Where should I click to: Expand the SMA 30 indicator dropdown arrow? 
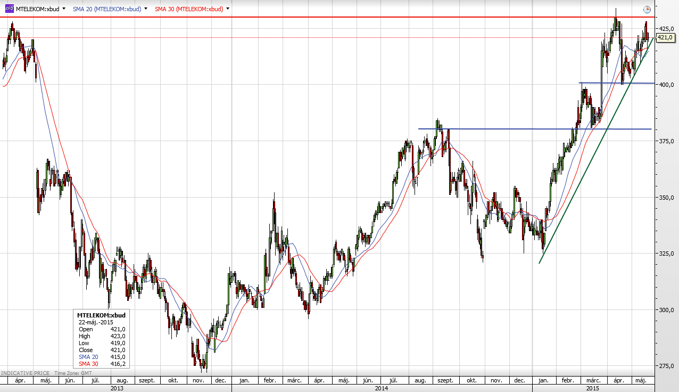coord(228,9)
